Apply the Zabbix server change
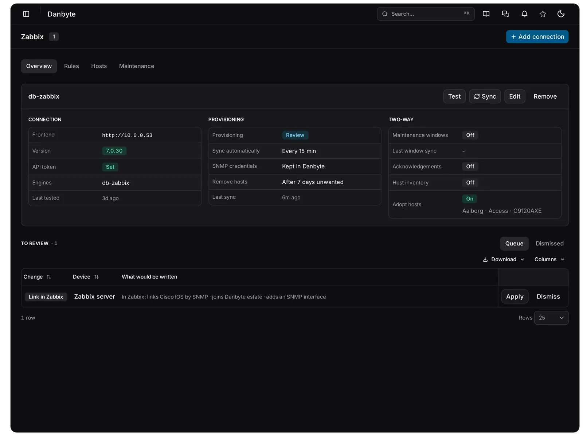 tap(515, 297)
